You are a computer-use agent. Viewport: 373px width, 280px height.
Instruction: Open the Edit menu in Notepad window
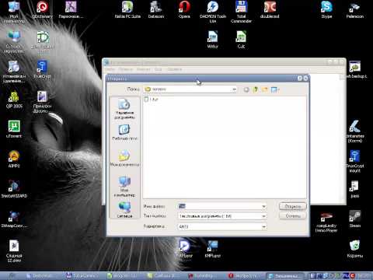(126, 69)
